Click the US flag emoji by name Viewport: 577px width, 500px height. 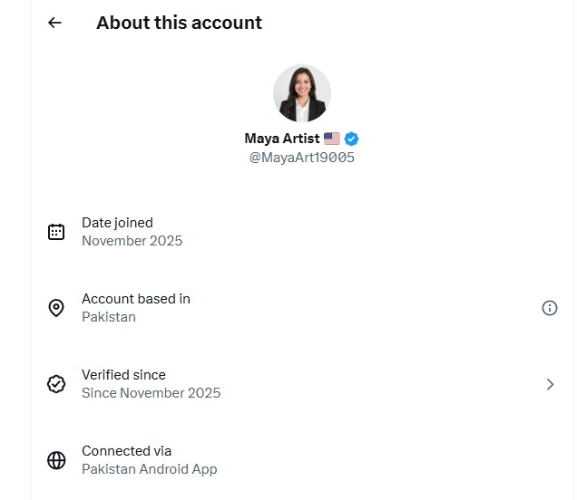[x=332, y=139]
